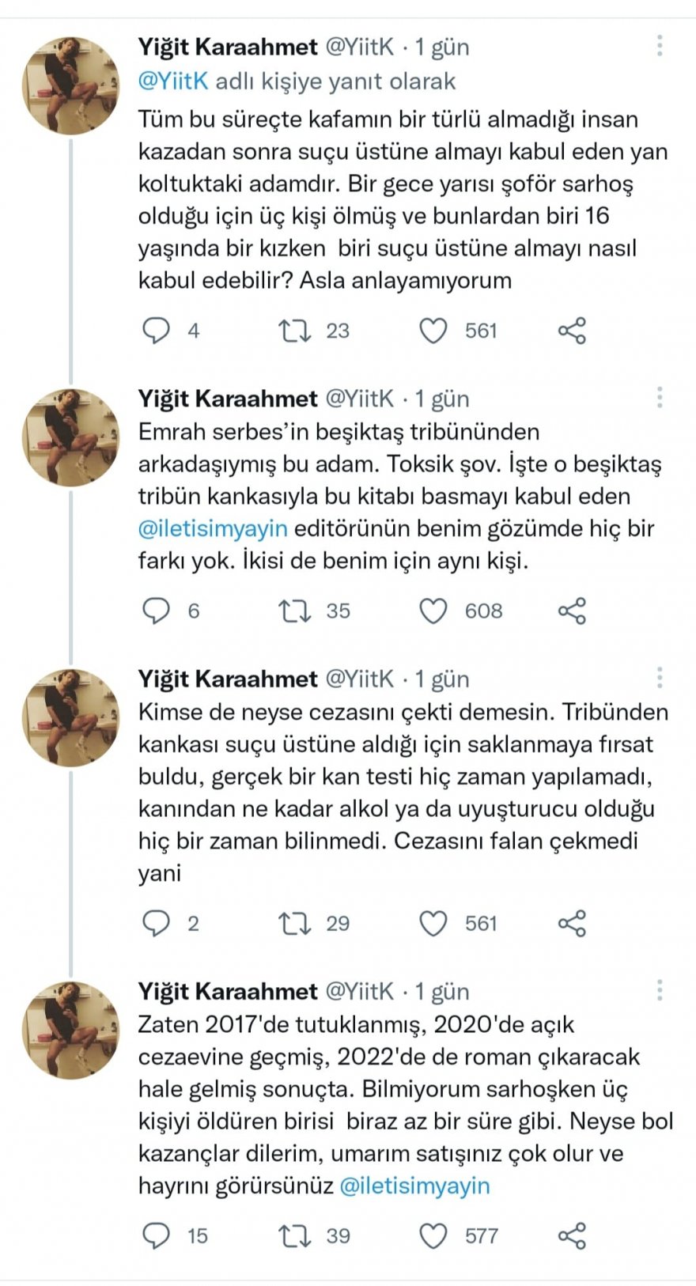Viewport: 696px width, 1286px height.
Task: Open Yiğit Karaahmet name on third tweet
Action: (x=228, y=679)
